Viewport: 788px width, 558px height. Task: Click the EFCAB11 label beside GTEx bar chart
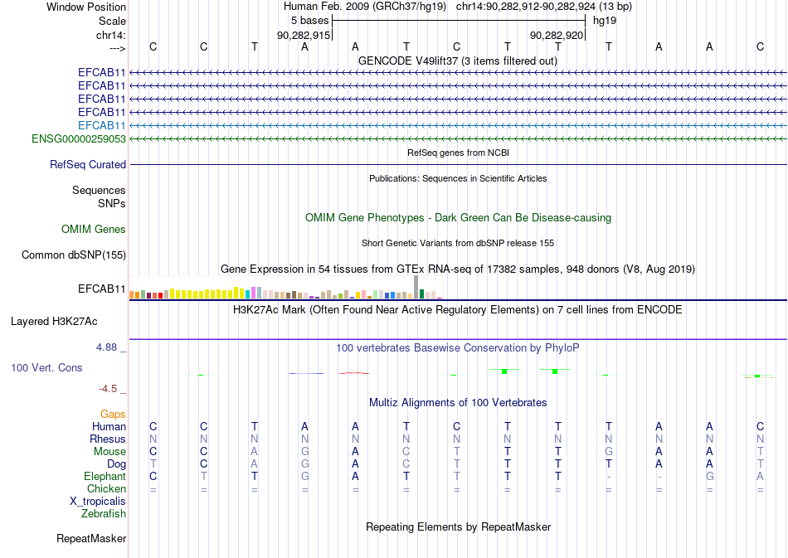(x=101, y=289)
